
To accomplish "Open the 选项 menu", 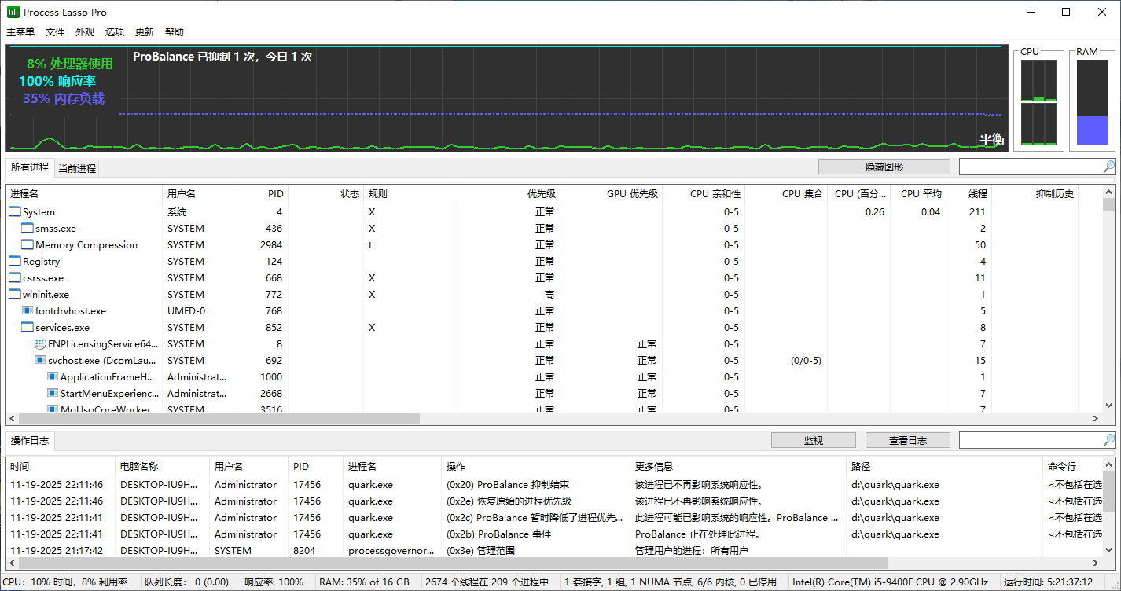I will pos(113,31).
